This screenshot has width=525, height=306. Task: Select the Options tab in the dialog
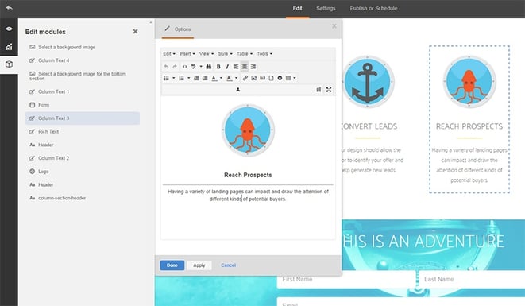click(178, 29)
